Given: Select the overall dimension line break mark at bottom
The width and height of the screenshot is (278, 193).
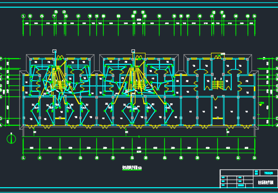Looking at the screenshot, I should 139,137.
